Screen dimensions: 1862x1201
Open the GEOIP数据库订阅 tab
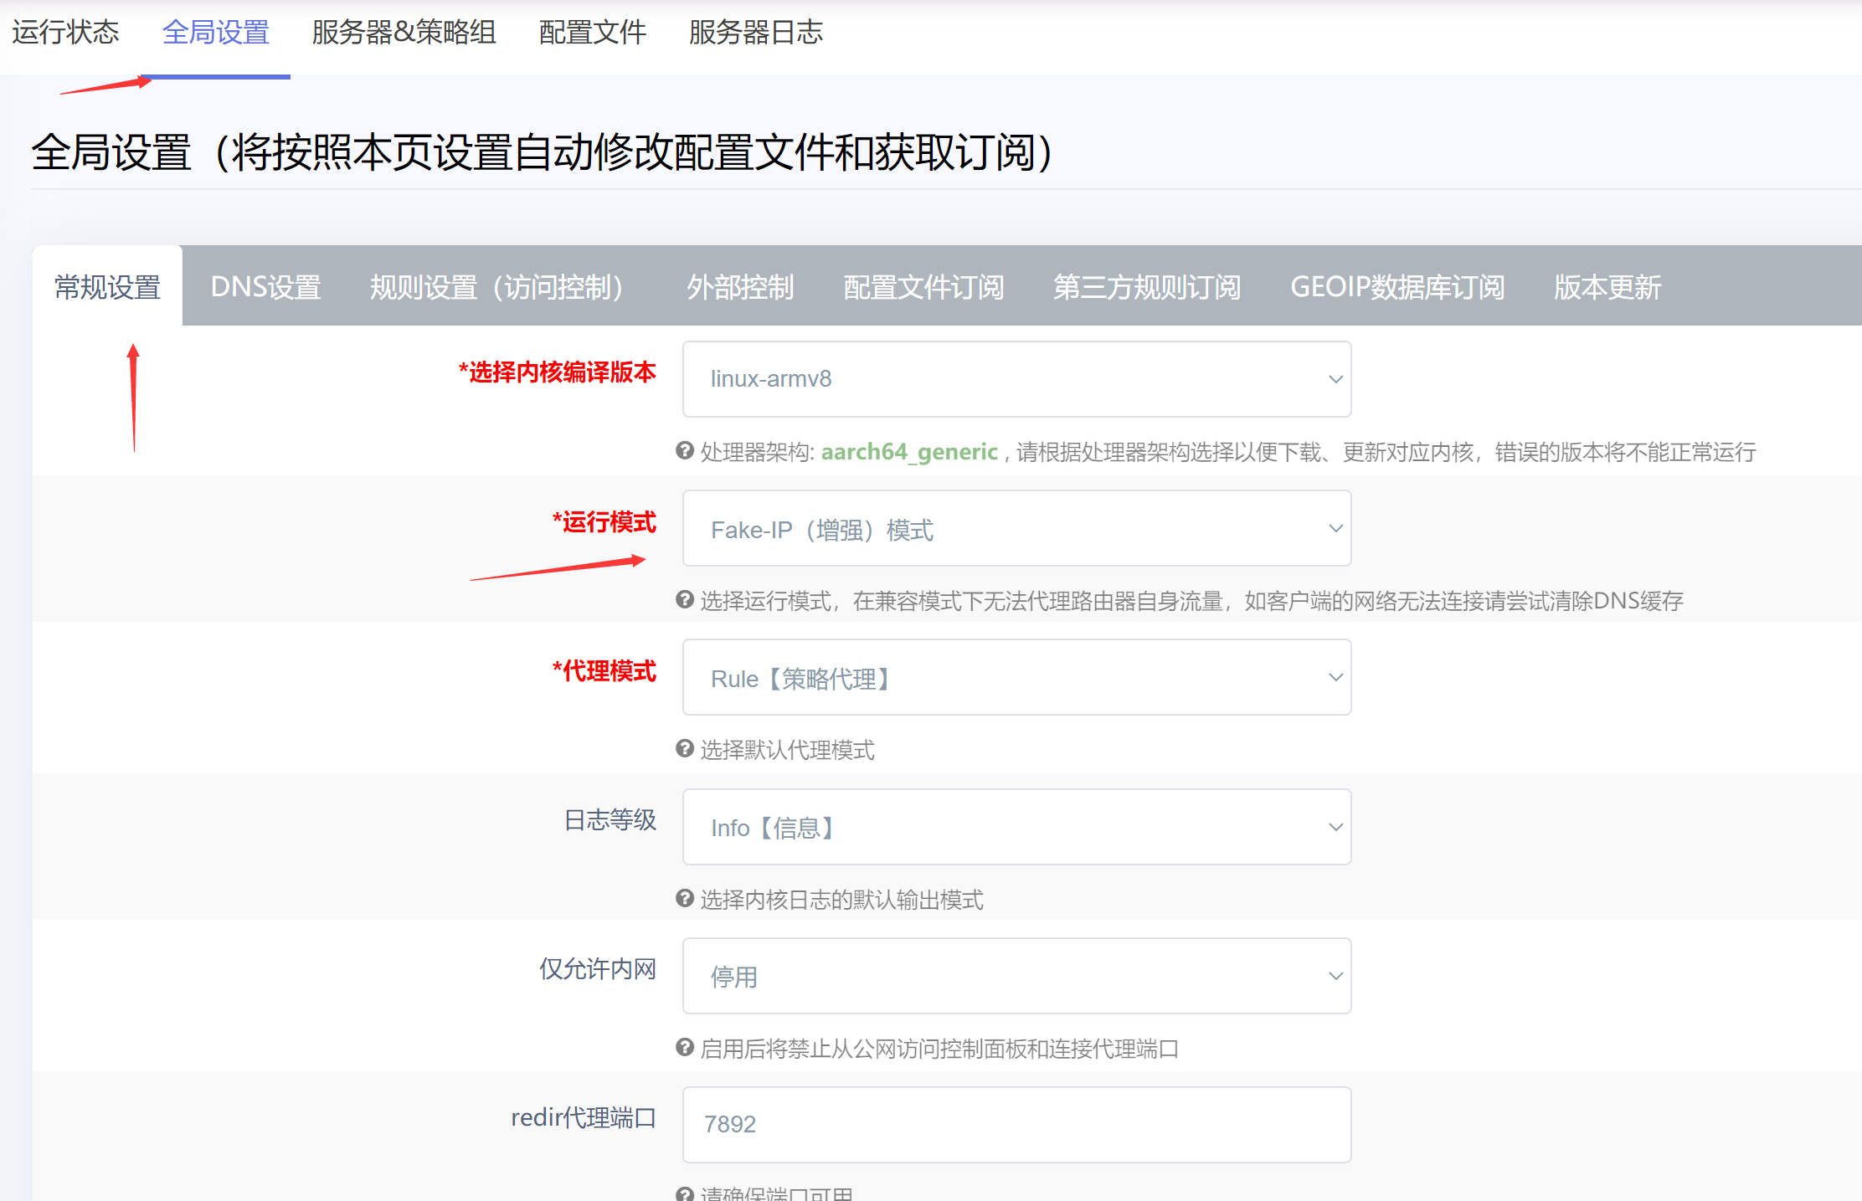pos(1396,287)
